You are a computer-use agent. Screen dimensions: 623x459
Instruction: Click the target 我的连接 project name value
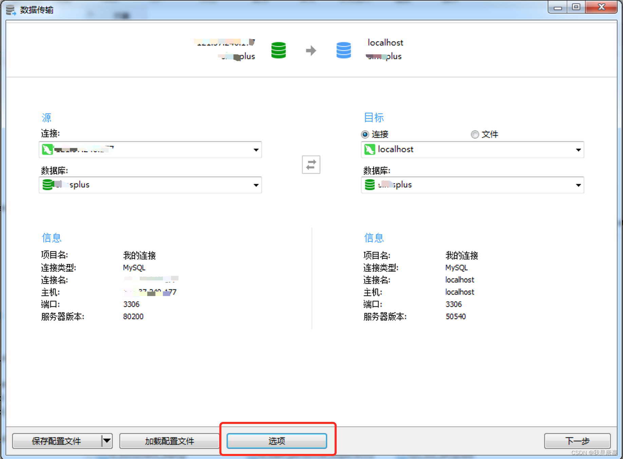(461, 255)
